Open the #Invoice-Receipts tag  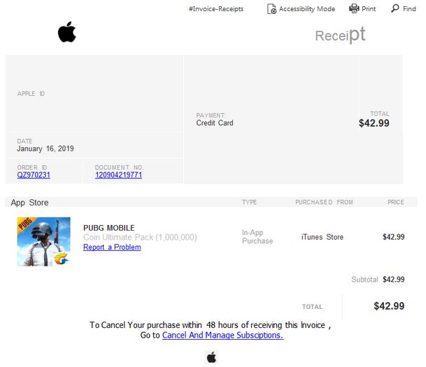(x=216, y=9)
